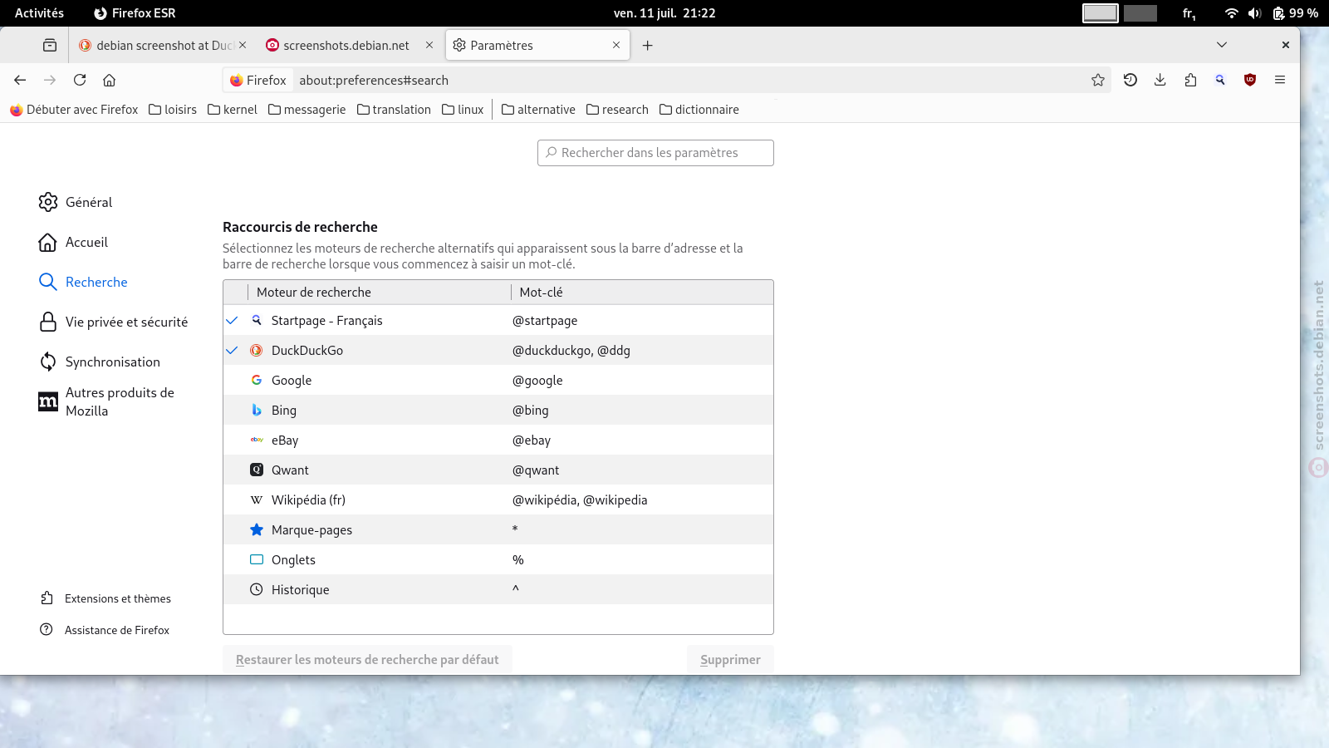Select the Historique row
Viewport: 1329px width, 748px height.
click(x=498, y=589)
